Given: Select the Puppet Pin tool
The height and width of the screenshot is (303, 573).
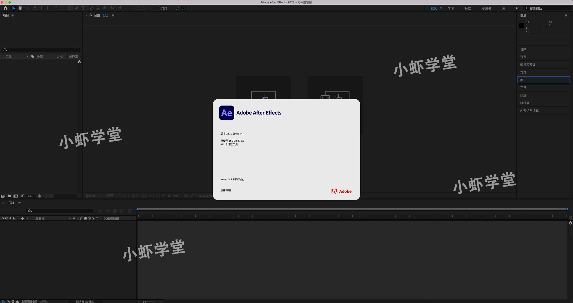Looking at the screenshot, I should [120, 8].
